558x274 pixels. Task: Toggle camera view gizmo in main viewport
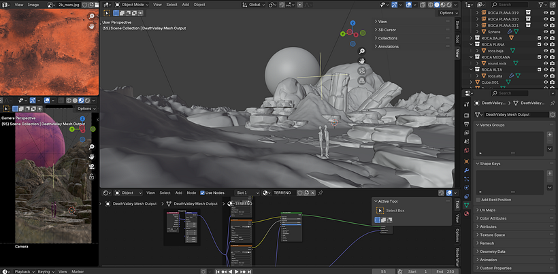(361, 71)
